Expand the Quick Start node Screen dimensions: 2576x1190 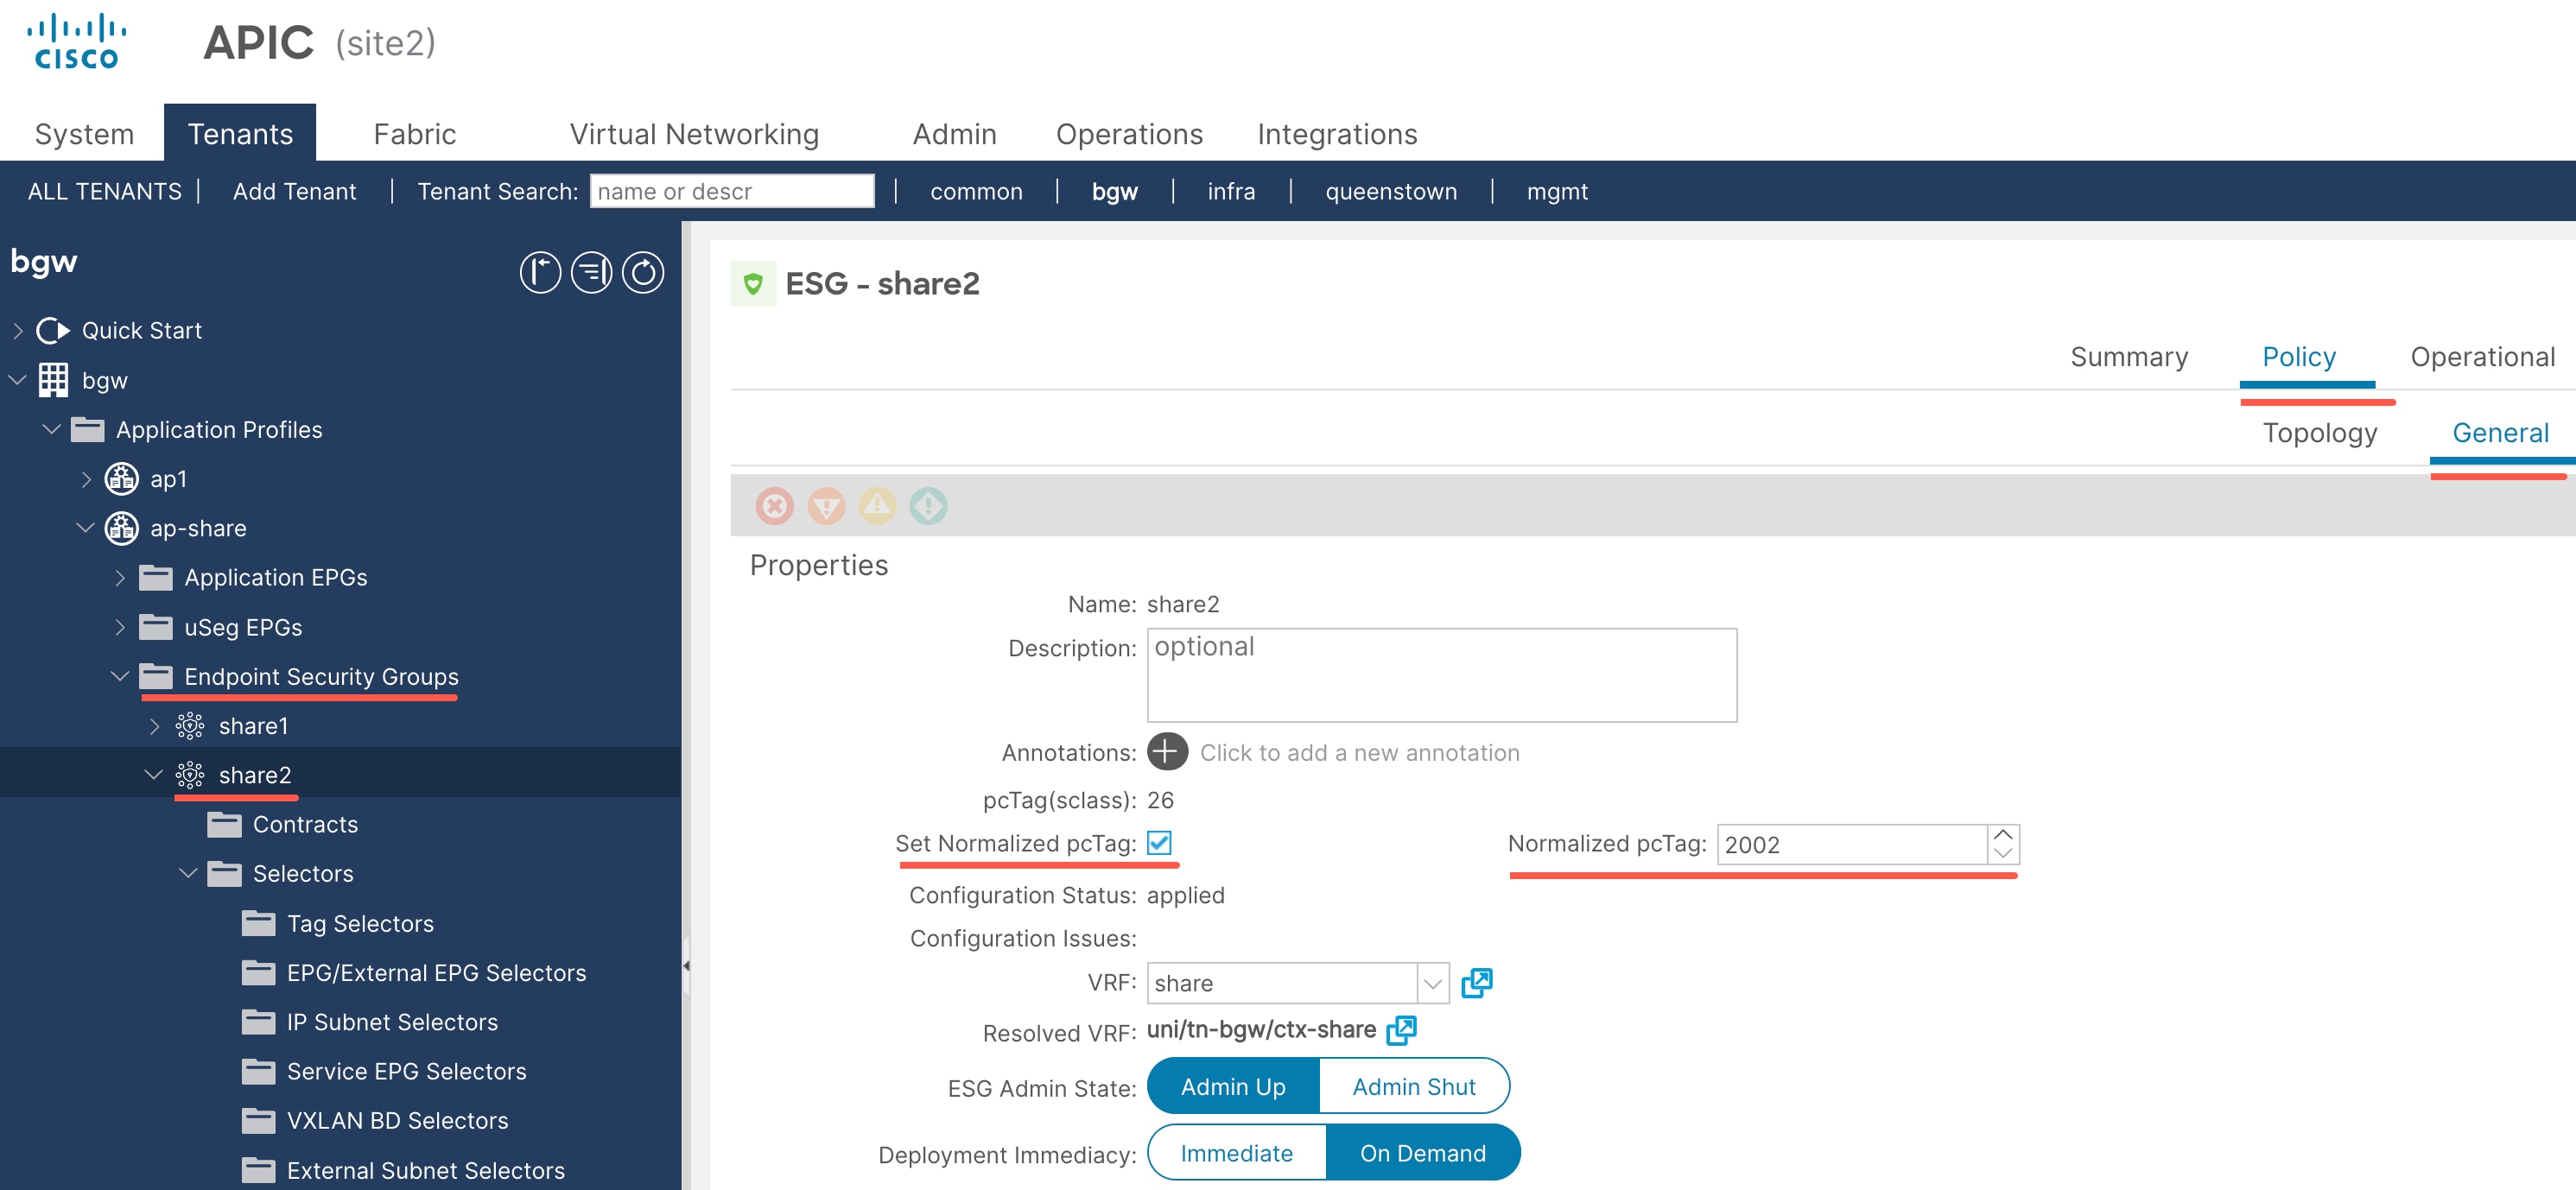tap(18, 330)
